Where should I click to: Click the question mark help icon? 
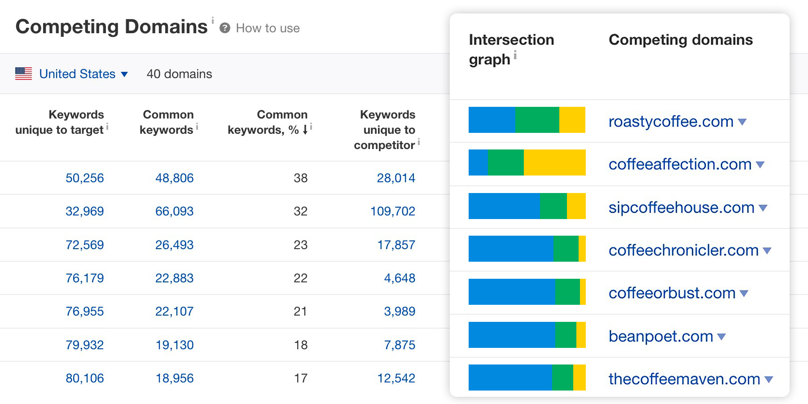224,28
